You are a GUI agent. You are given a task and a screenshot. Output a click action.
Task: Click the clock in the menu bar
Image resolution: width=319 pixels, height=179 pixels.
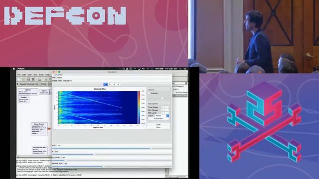tap(171, 69)
